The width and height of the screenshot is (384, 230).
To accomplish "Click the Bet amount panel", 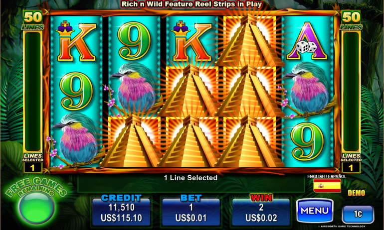I will (x=191, y=212).
